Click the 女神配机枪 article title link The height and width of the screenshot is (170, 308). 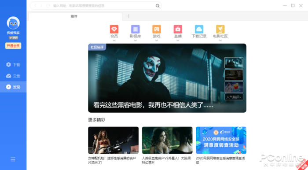(112, 160)
